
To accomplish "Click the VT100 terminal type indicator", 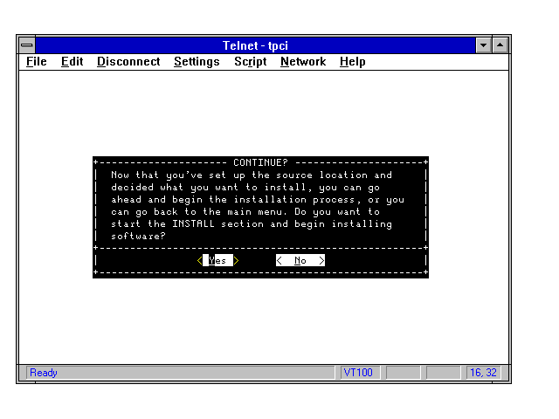I will 358,373.
